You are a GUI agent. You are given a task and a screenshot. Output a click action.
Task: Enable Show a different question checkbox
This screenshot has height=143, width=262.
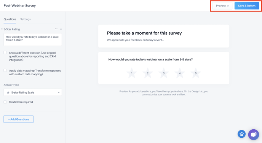pyautogui.click(x=5, y=53)
